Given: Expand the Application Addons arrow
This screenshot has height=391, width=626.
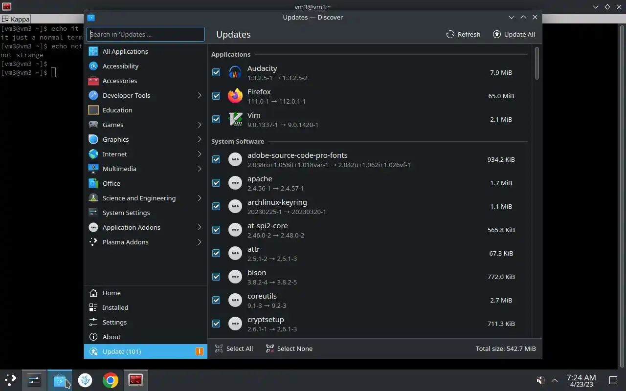Looking at the screenshot, I should (x=200, y=227).
